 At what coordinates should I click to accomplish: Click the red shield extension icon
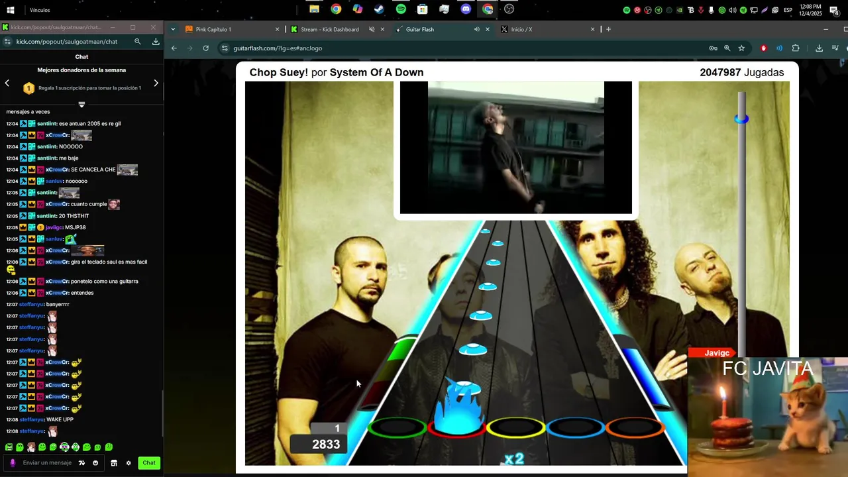pos(764,48)
